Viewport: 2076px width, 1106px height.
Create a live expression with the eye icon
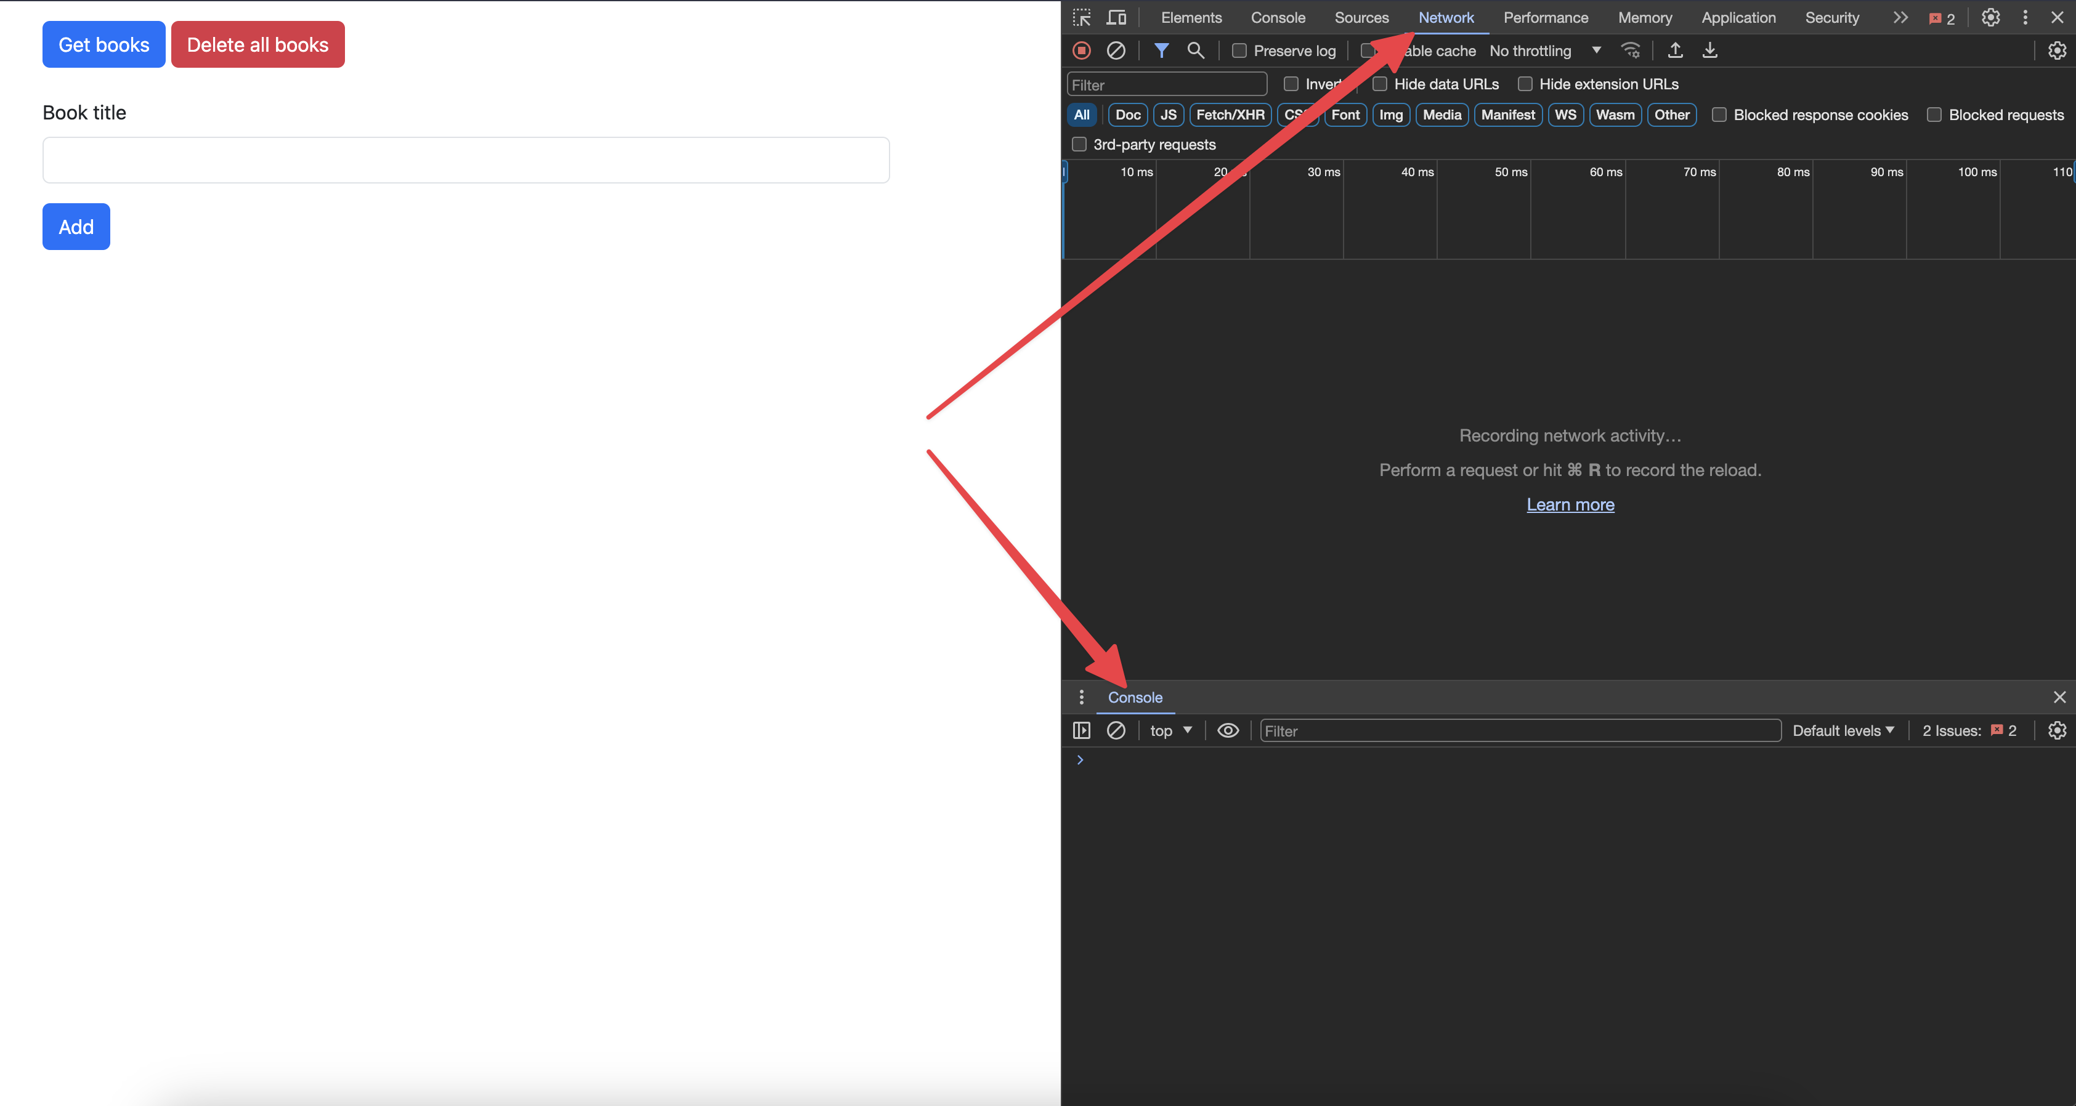pyautogui.click(x=1227, y=730)
